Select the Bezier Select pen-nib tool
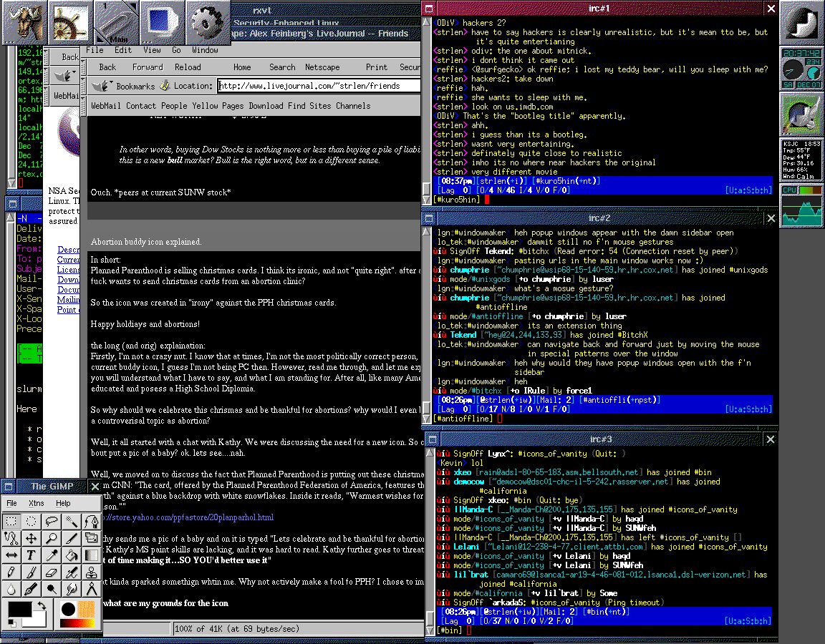Image resolution: width=825 pixels, height=644 pixels. click(92, 521)
